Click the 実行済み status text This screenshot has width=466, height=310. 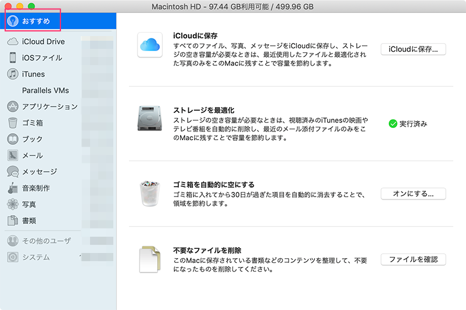pyautogui.click(x=413, y=124)
